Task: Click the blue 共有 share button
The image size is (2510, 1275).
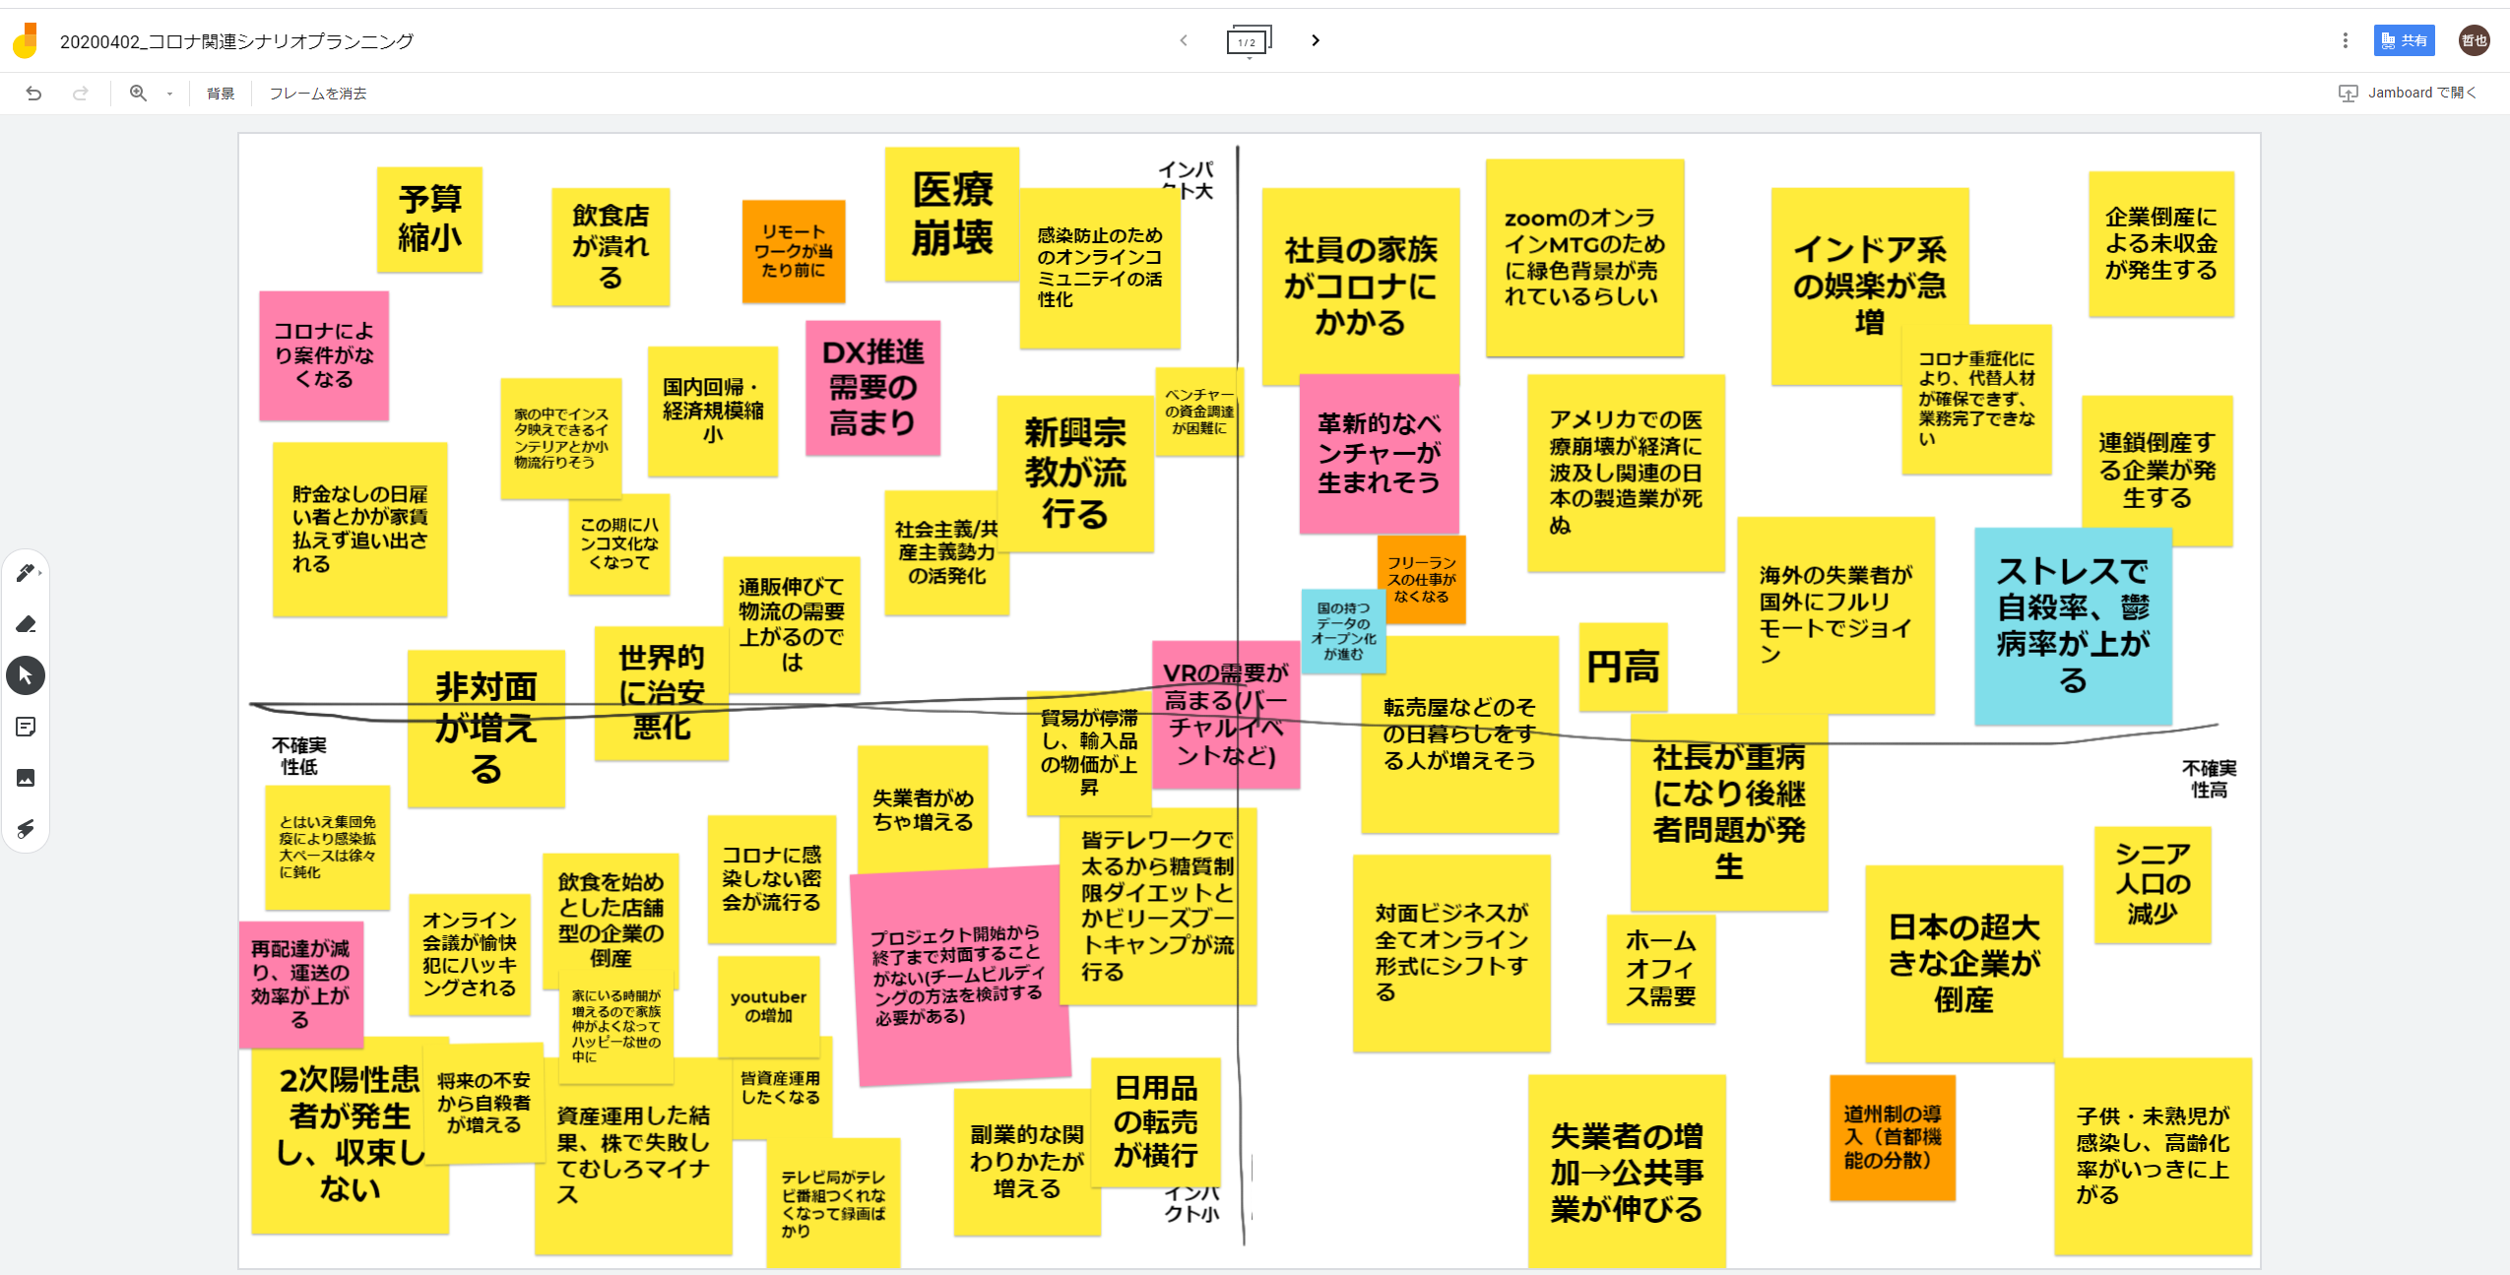Action: coord(2404,40)
